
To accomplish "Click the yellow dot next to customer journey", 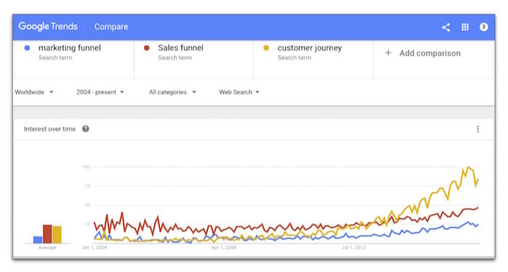I will pos(266,48).
